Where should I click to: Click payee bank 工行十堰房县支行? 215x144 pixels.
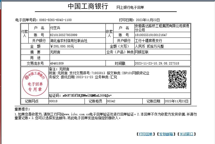[148, 41]
